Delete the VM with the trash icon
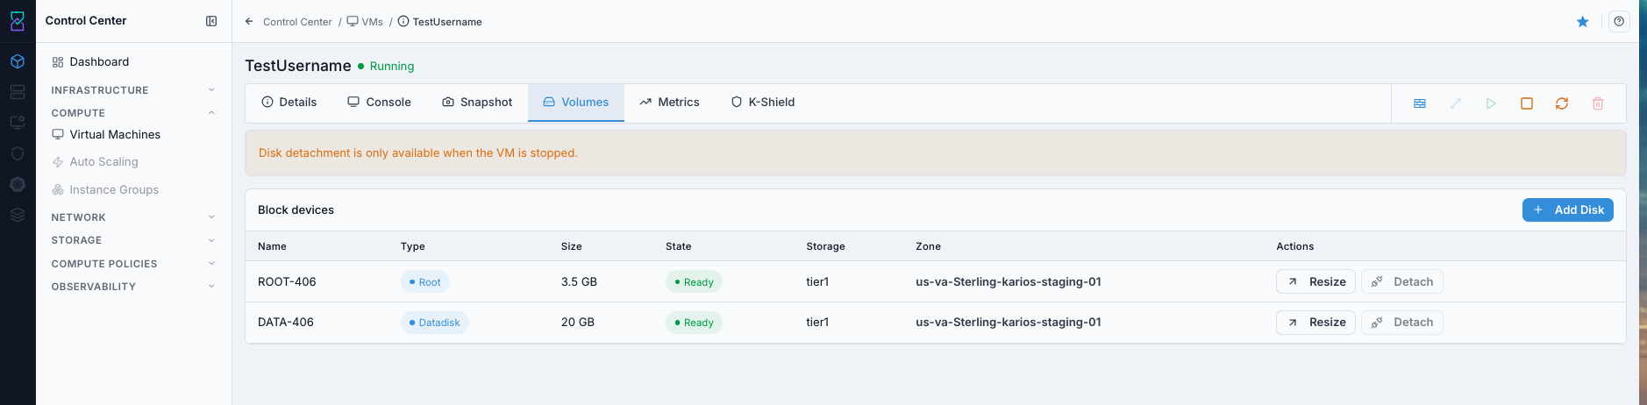The height and width of the screenshot is (405, 1647). pyautogui.click(x=1598, y=103)
